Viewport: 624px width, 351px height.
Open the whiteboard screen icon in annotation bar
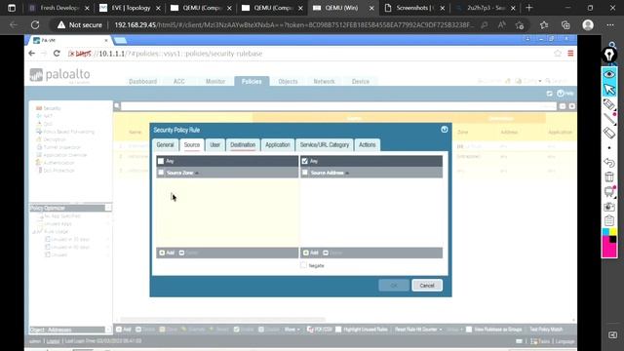click(609, 191)
